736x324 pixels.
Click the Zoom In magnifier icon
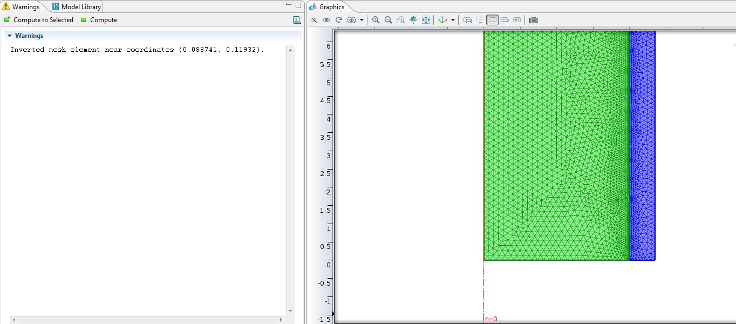pyautogui.click(x=376, y=20)
